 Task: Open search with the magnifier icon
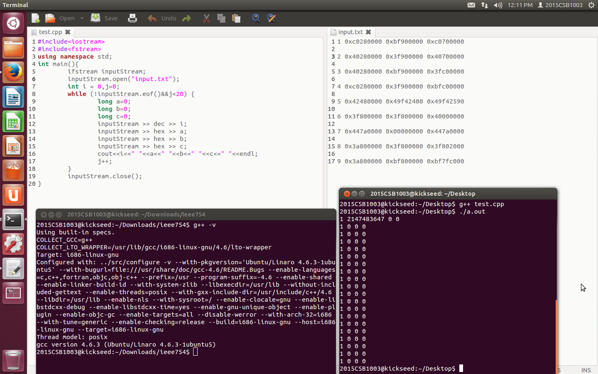[x=256, y=18]
